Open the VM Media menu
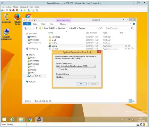 point(16,7)
